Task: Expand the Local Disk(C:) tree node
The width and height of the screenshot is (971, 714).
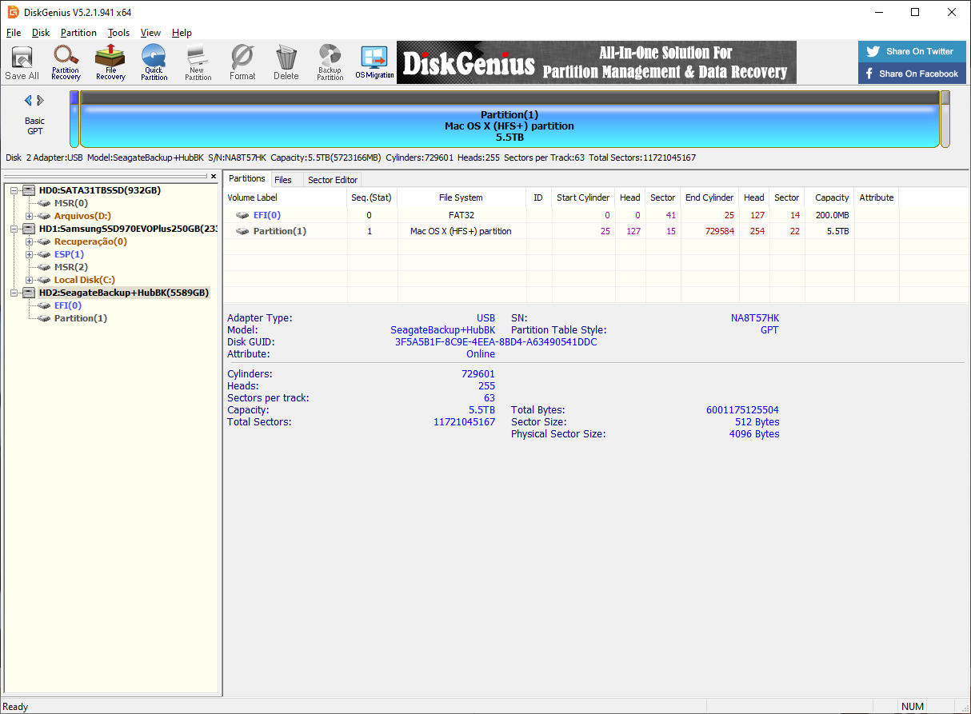Action: 29,280
